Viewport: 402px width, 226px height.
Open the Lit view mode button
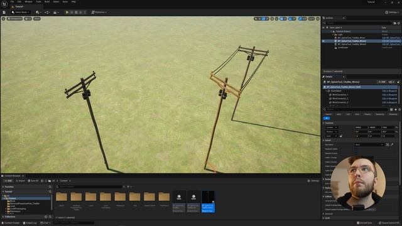pyautogui.click(x=28, y=19)
